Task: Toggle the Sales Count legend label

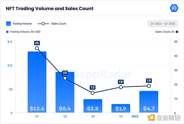Action: 58,23
